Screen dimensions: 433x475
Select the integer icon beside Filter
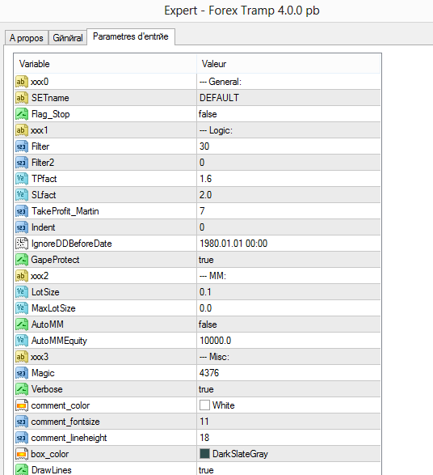point(22,146)
